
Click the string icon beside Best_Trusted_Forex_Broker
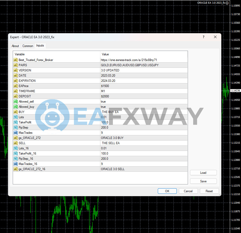(16, 60)
